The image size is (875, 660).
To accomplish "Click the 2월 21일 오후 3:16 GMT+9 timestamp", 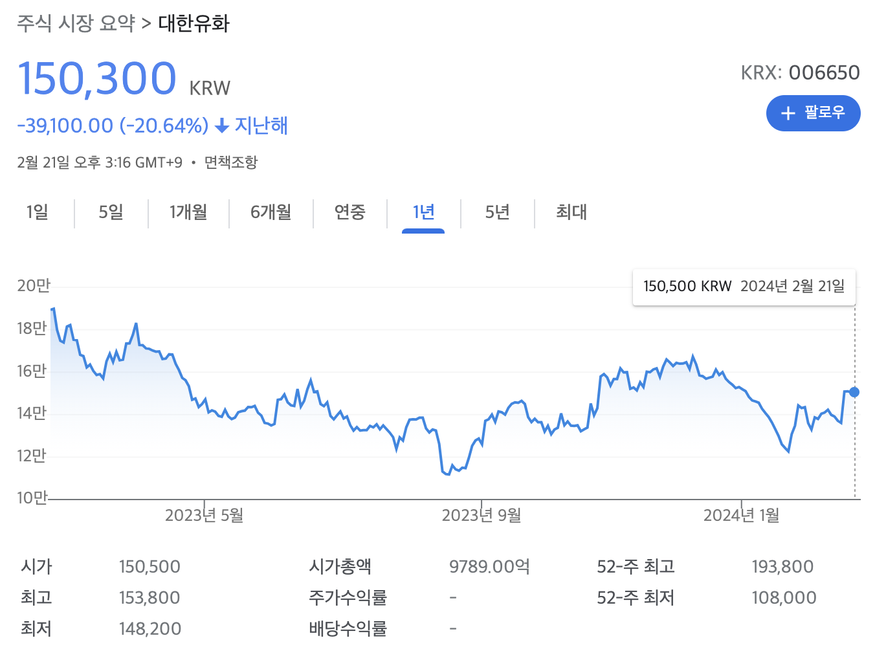I will point(100,162).
